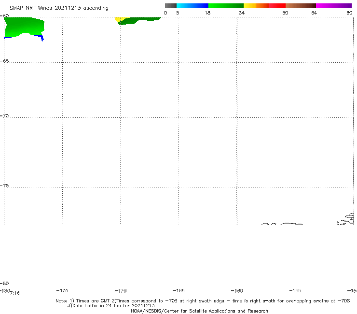Click the brown segment of the colorbar
357x314 pixels.
301,6
